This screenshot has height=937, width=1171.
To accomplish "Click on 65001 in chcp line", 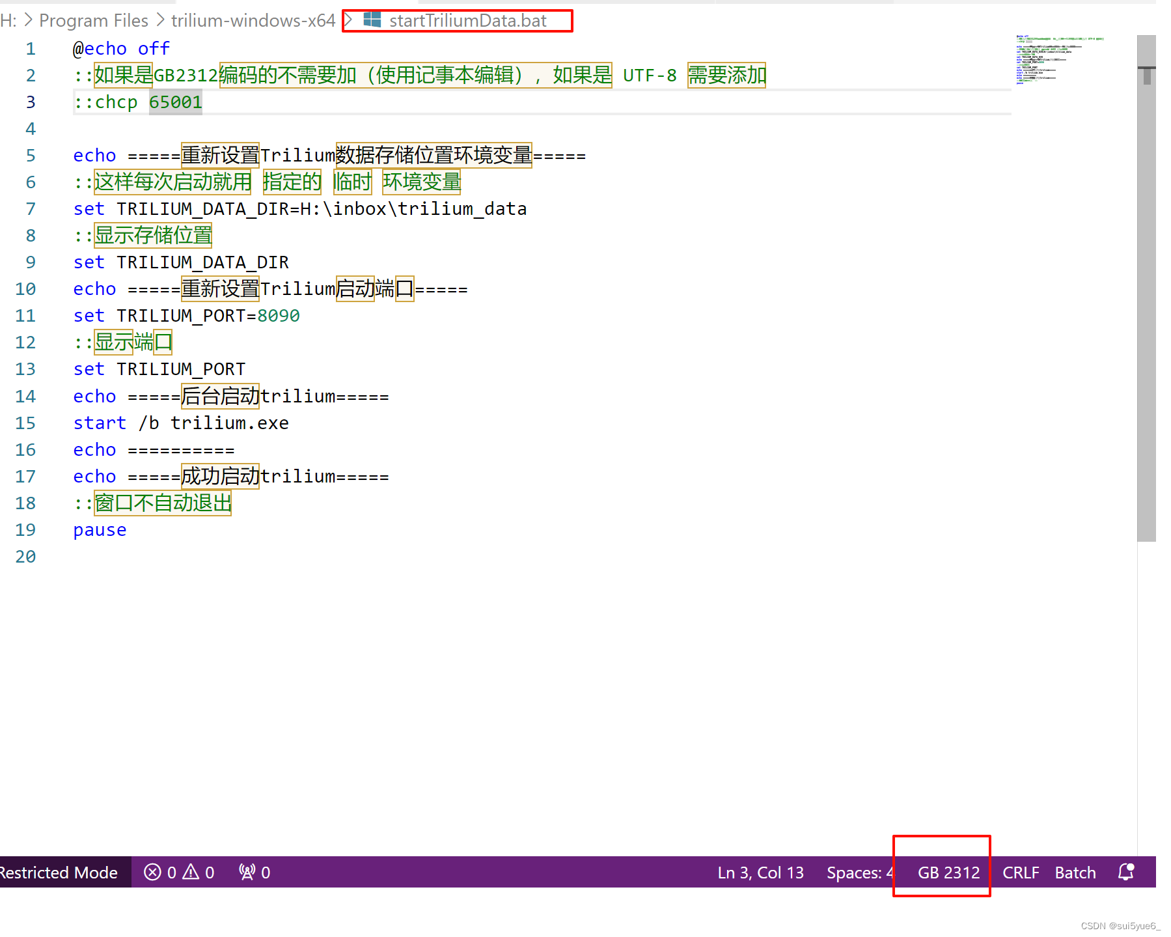I will [176, 102].
